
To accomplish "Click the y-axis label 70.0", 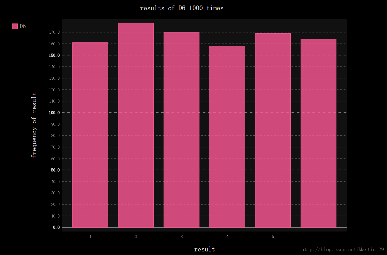I will tap(56, 147).
